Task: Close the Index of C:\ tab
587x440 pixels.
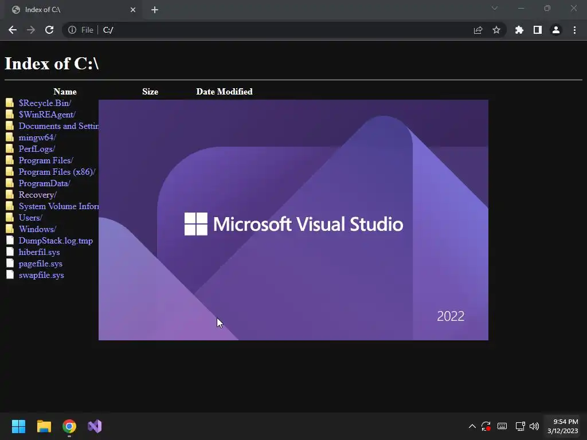Action: pyautogui.click(x=133, y=10)
